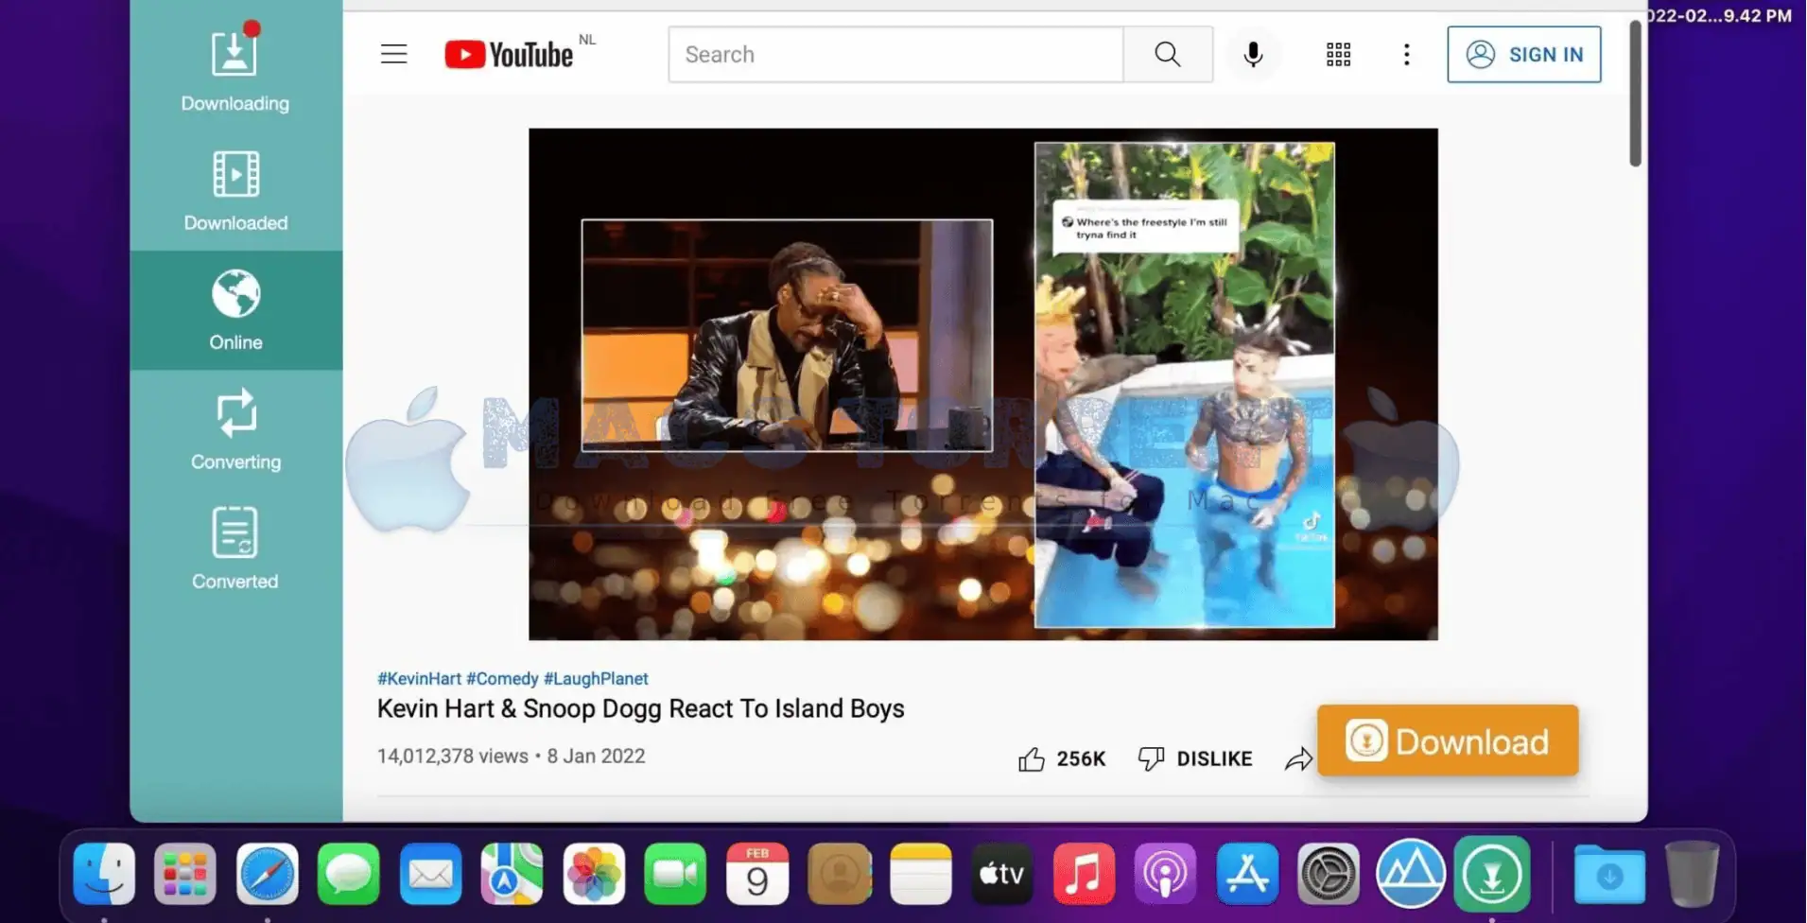Open Safari from the Dock
The image size is (1807, 923).
click(x=267, y=873)
